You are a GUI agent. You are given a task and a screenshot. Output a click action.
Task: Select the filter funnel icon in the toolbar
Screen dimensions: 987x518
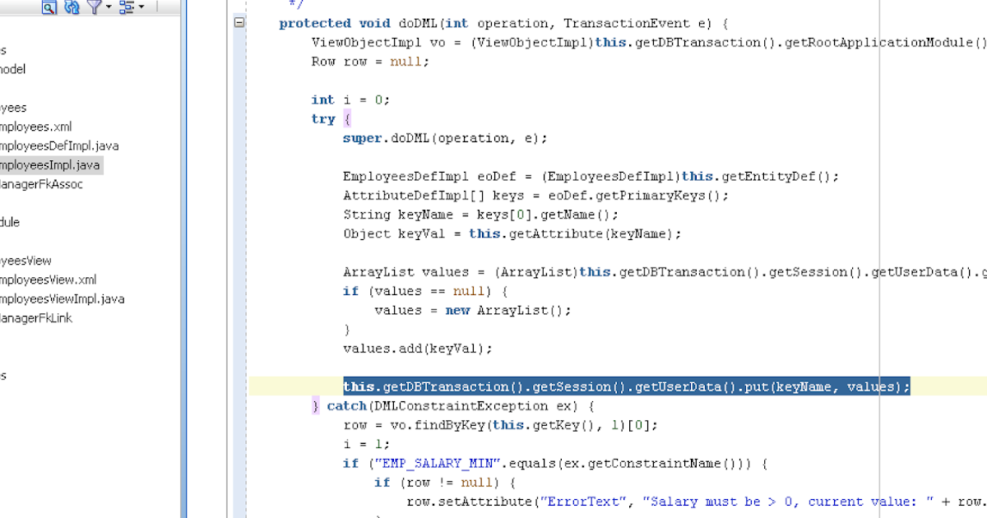tap(95, 8)
